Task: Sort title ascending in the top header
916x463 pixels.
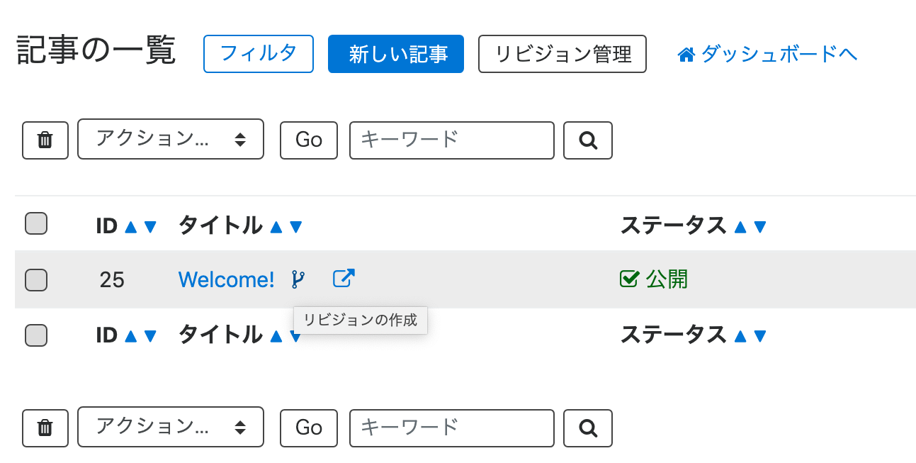Action: click(x=276, y=227)
